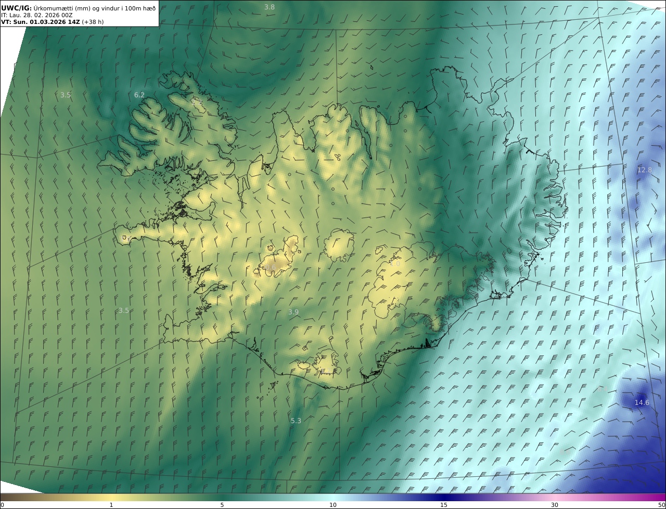The image size is (666, 509).
Task: Click the 3.9 value label in central highlands
Action: click(293, 312)
